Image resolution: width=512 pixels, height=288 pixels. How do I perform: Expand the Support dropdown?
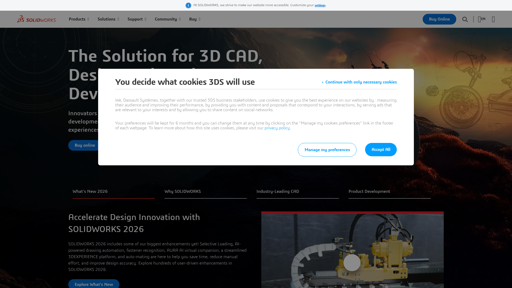(137, 19)
